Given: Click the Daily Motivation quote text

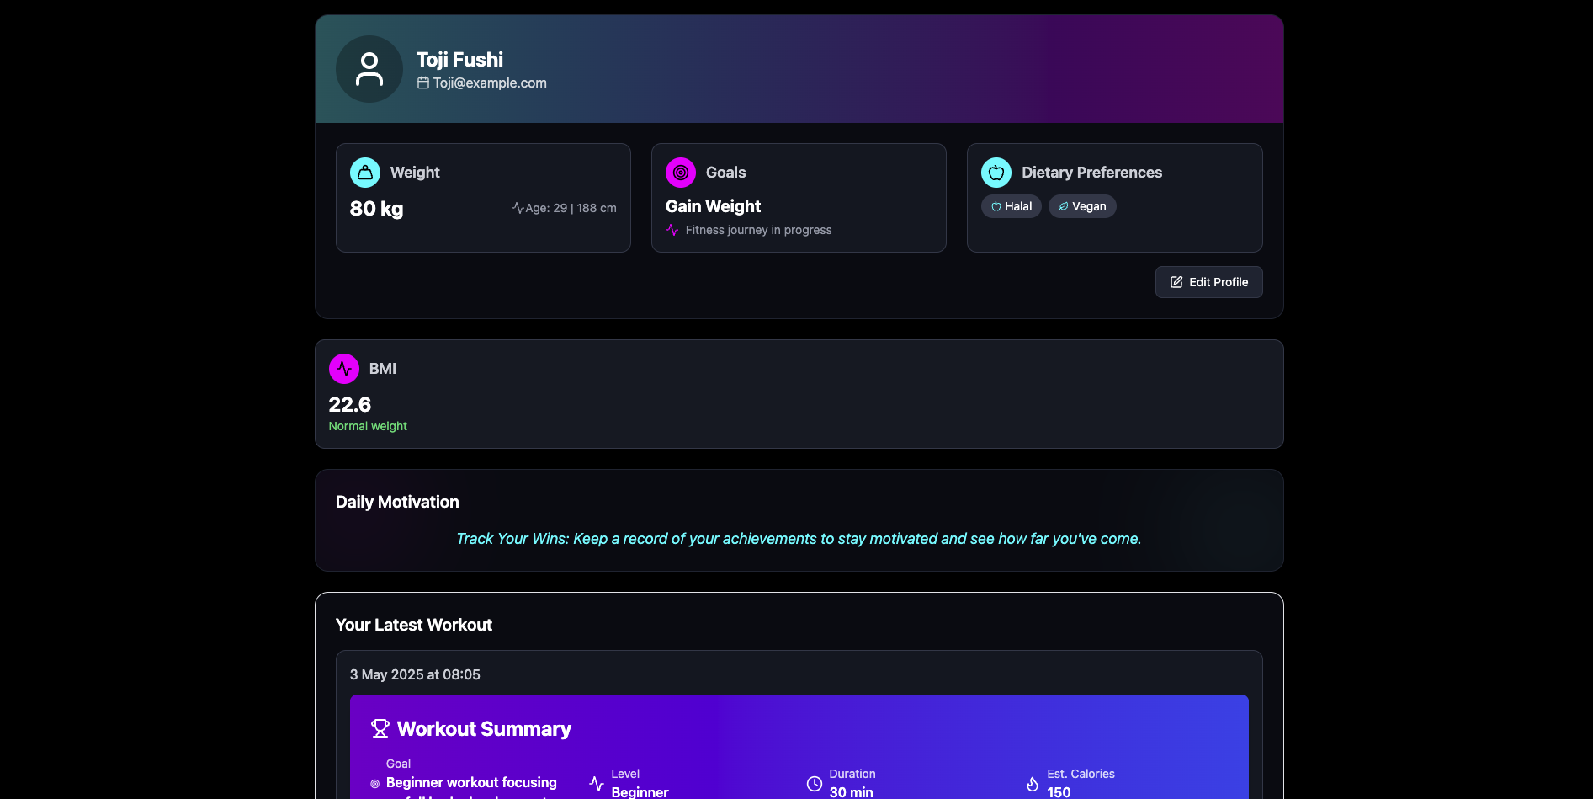Looking at the screenshot, I should click(x=798, y=539).
